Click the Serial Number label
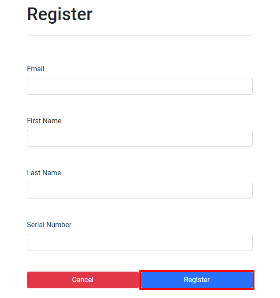280x298 pixels. [x=49, y=225]
